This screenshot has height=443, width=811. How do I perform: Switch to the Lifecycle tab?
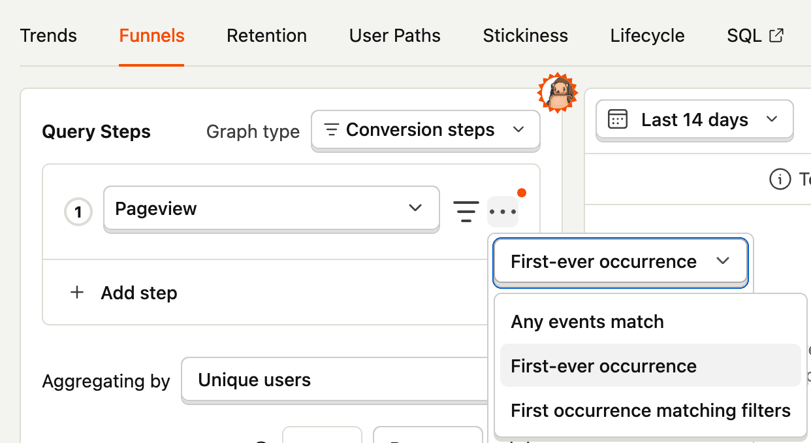(x=647, y=35)
